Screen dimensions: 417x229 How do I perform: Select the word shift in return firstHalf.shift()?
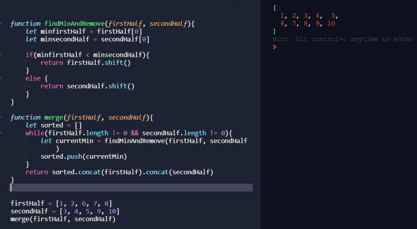click(x=113, y=63)
